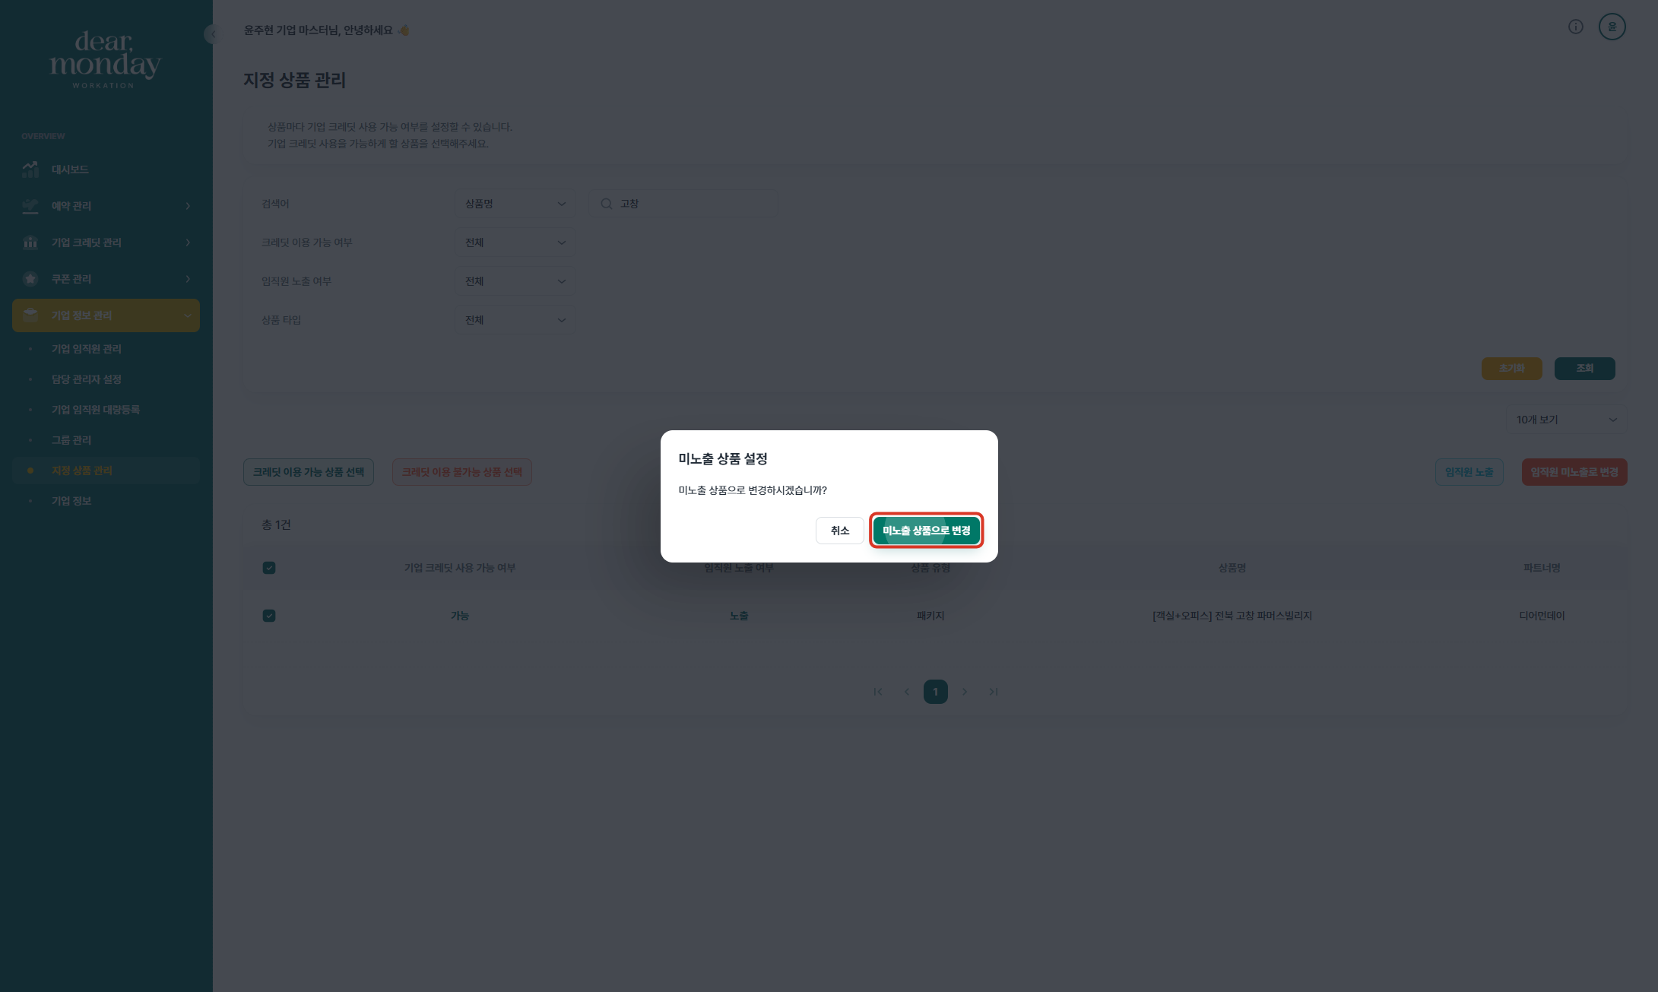Go to the last page using the pagination icon

tap(993, 692)
